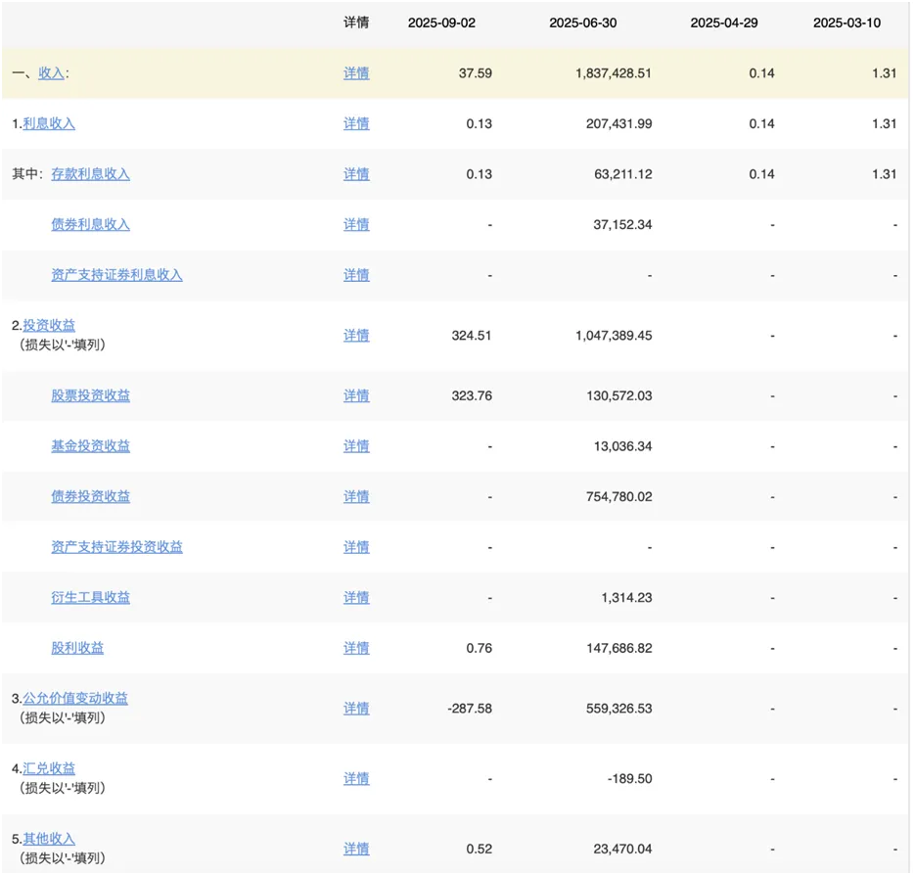Viewport: 915px width, 875px height.
Task: Select the 2025-04-29 column header
Action: click(x=724, y=23)
